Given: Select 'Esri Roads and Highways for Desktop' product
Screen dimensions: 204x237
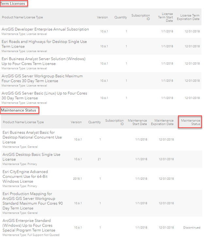Looking at the screenshot, I should (x=44, y=44).
